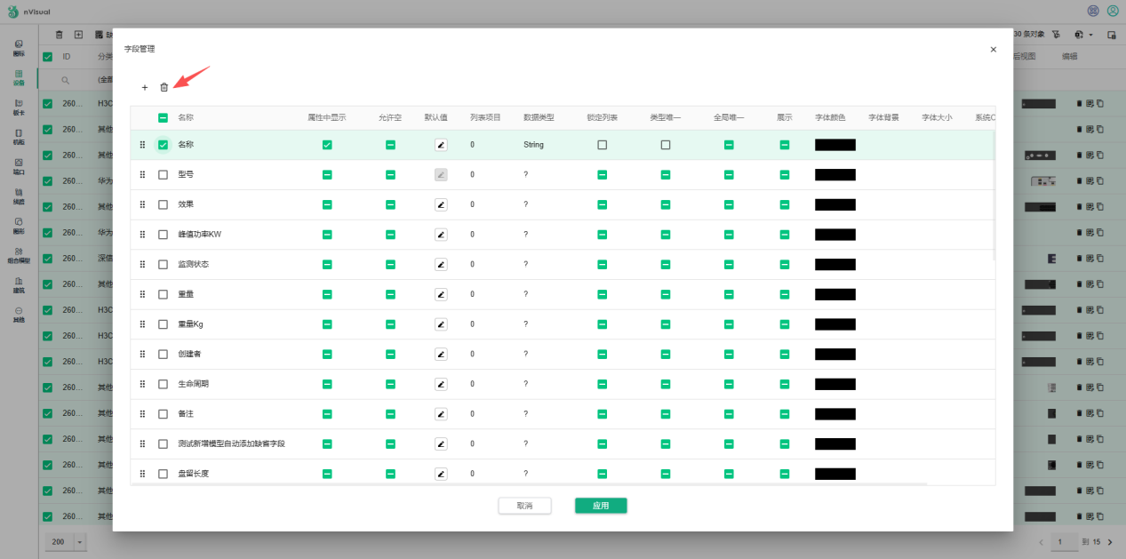Viewport: 1126px width, 559px height.
Task: Edit default value of the 重量 field
Action: pos(441,294)
